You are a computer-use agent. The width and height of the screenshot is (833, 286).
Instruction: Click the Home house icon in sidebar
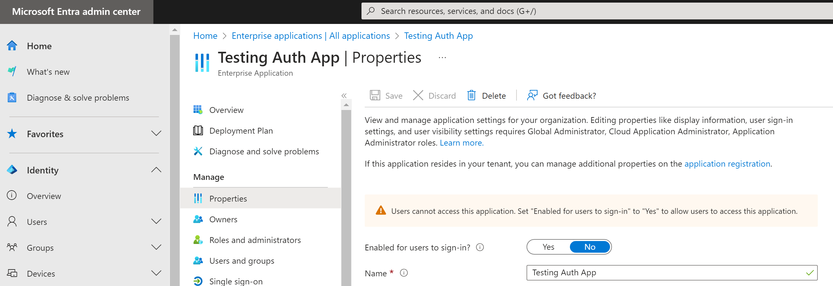pyautogui.click(x=12, y=46)
